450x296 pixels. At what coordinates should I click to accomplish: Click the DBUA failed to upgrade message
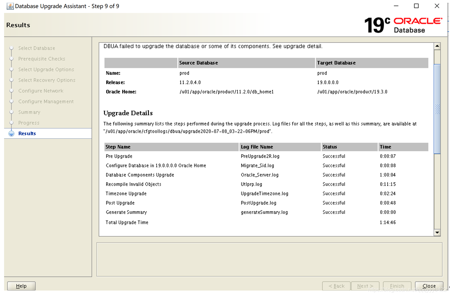click(x=213, y=46)
